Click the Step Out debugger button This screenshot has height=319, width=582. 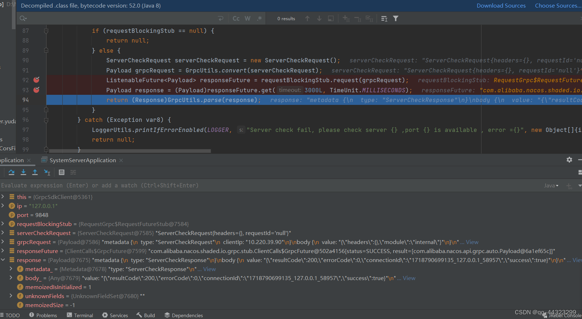pos(35,172)
